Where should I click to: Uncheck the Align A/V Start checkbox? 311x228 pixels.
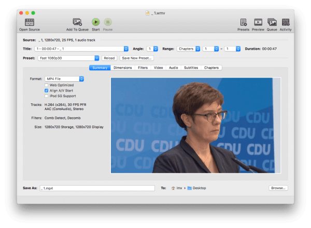47,90
